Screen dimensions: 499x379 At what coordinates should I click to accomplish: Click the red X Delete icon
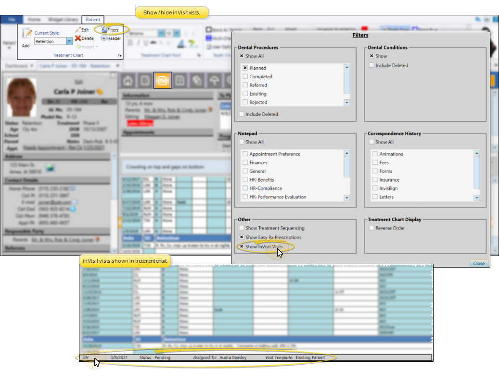77,38
